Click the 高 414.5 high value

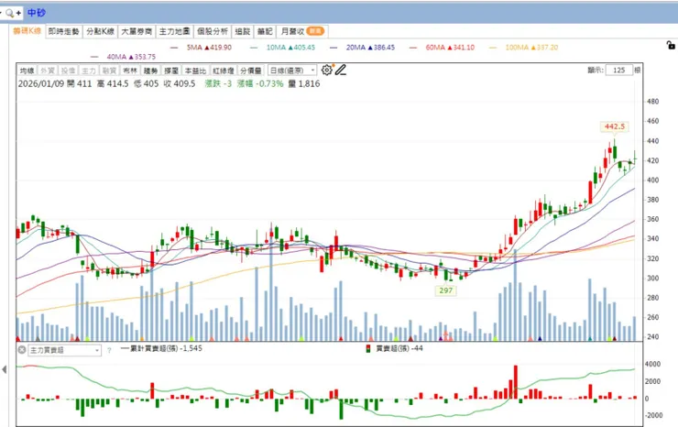click(113, 83)
